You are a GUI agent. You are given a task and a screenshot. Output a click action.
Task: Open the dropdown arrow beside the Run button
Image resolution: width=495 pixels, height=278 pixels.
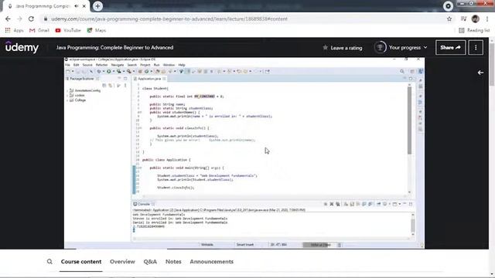[114, 72]
